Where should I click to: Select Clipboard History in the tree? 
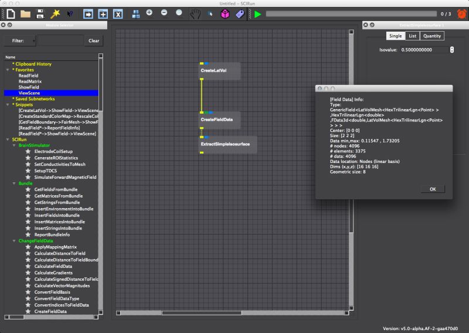click(x=33, y=64)
